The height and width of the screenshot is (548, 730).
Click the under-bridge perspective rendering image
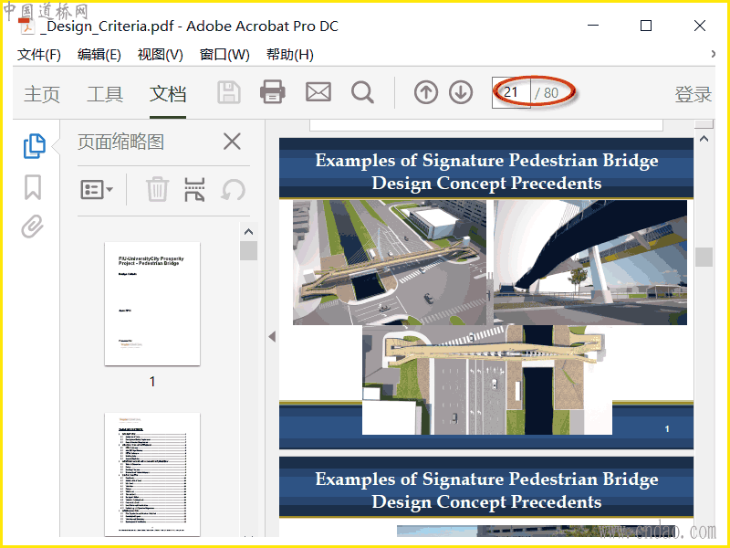tap(589, 262)
